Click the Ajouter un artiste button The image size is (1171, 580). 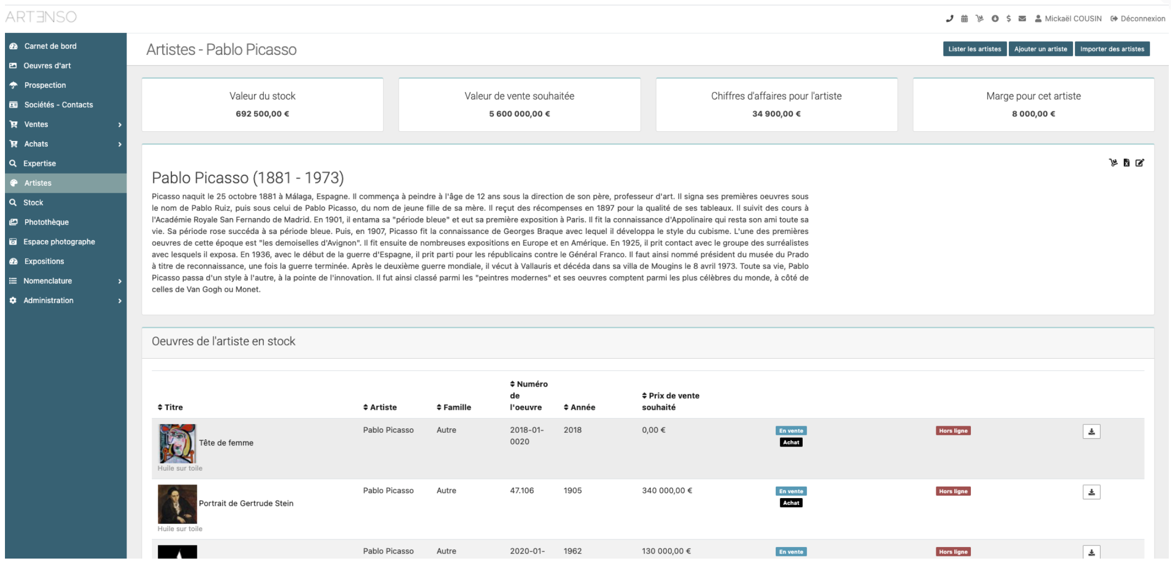click(x=1041, y=49)
